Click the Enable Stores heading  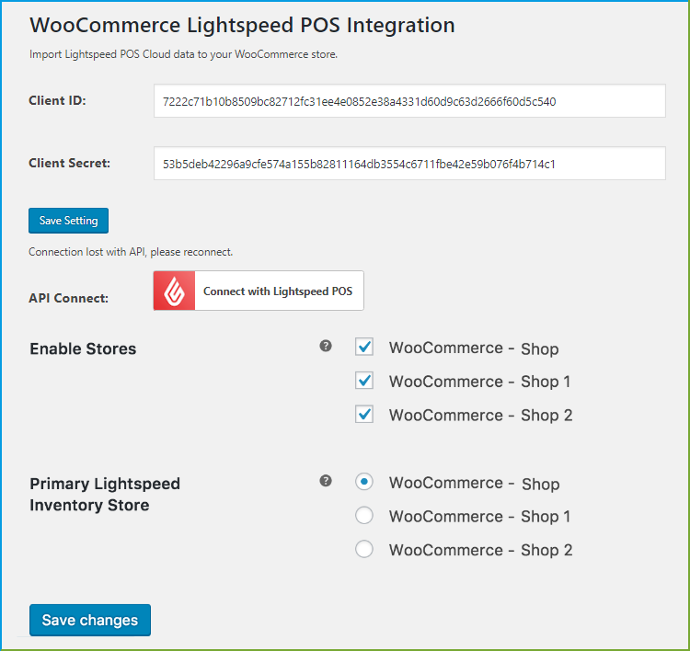tap(83, 348)
